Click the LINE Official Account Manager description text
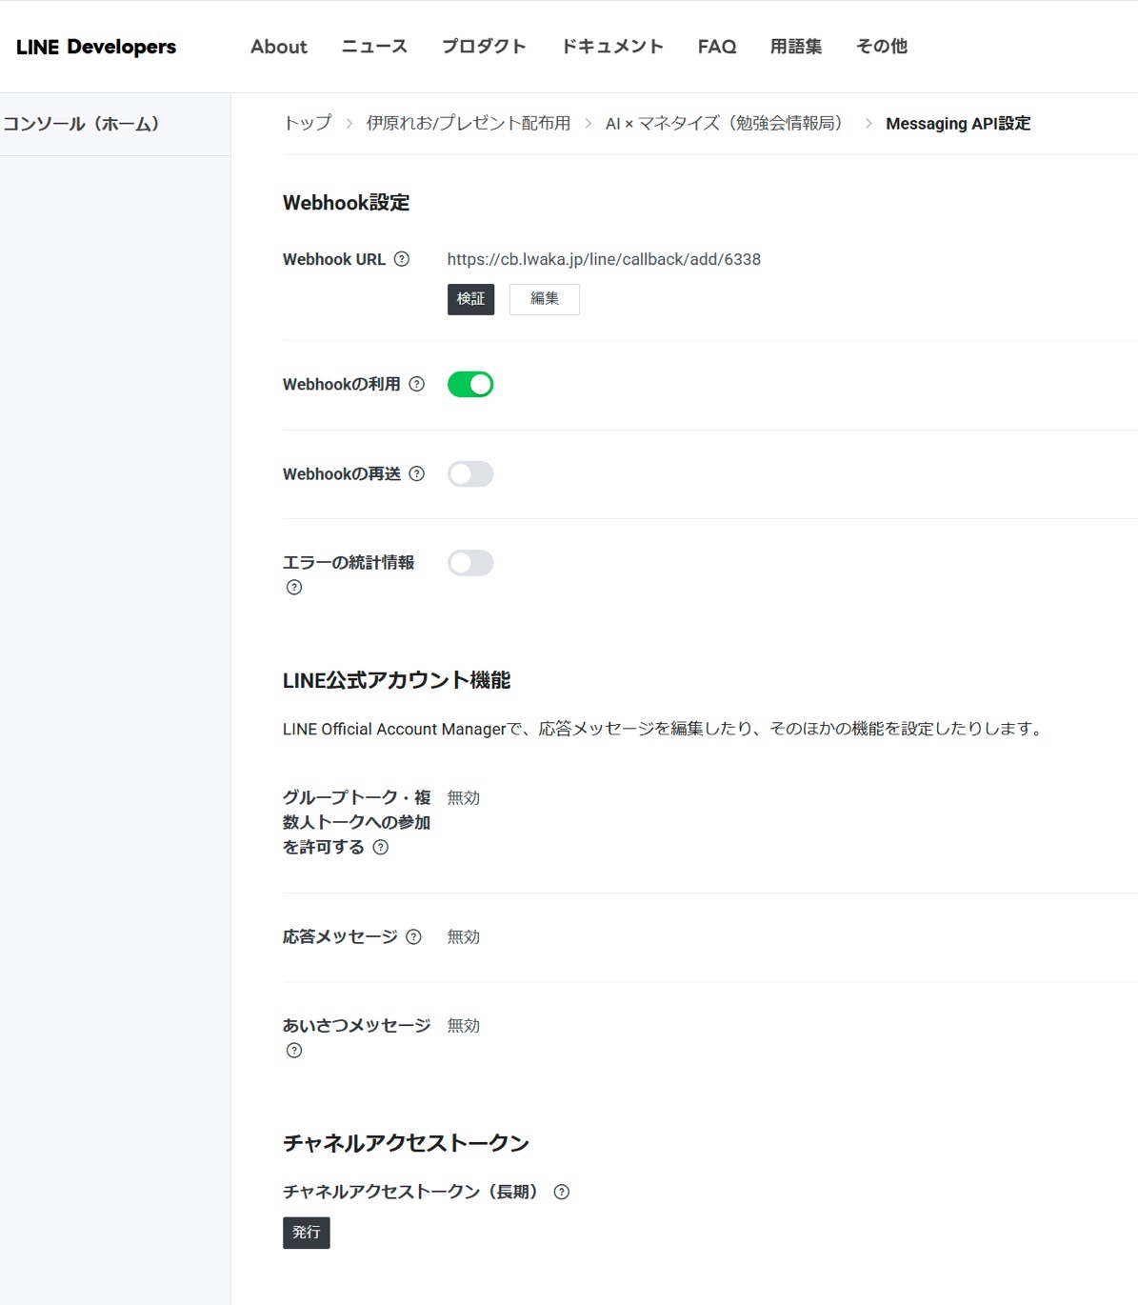 coord(664,729)
